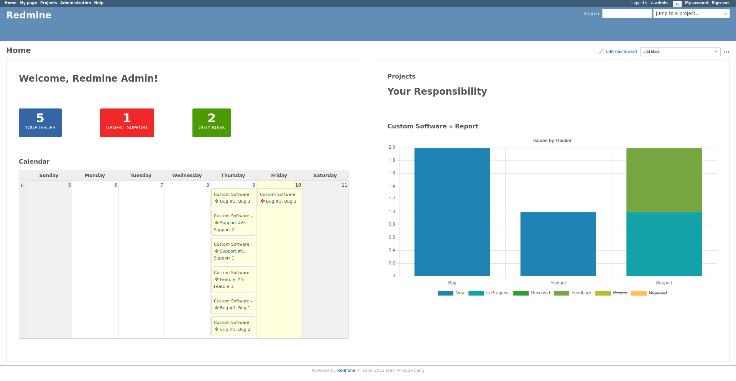Click day 10 in the Friday column
The image size is (736, 381).
pos(298,185)
